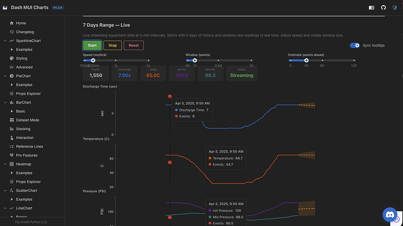Click the Pro Features heart icon

point(12,156)
